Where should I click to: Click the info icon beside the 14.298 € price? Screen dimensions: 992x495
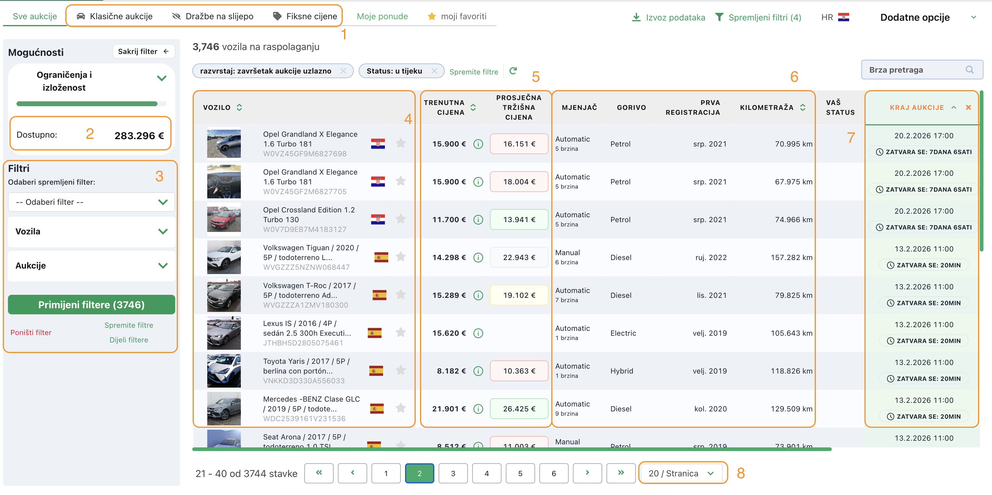coord(478,258)
